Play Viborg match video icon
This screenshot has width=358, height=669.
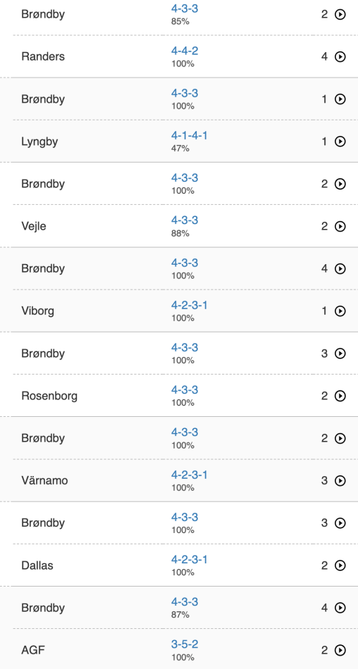pyautogui.click(x=340, y=311)
